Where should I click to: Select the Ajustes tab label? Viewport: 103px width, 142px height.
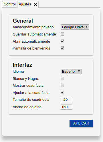[x=25, y=4]
